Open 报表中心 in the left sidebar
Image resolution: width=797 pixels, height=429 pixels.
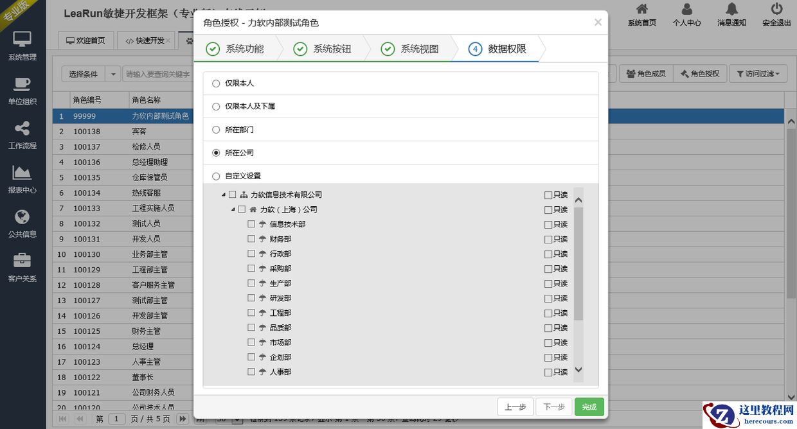point(22,179)
